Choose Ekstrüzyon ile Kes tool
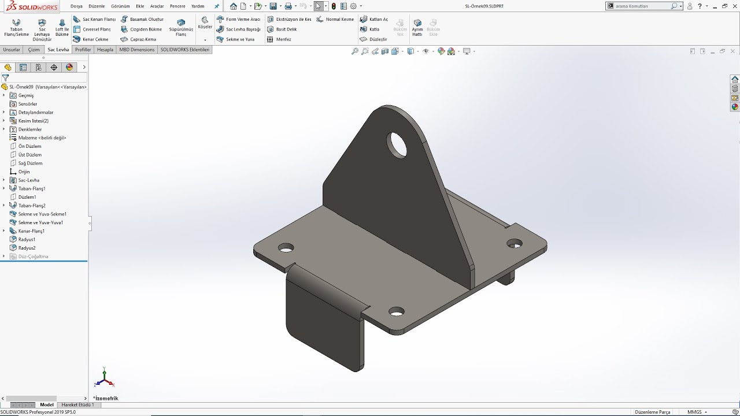The image size is (740, 416). point(289,19)
